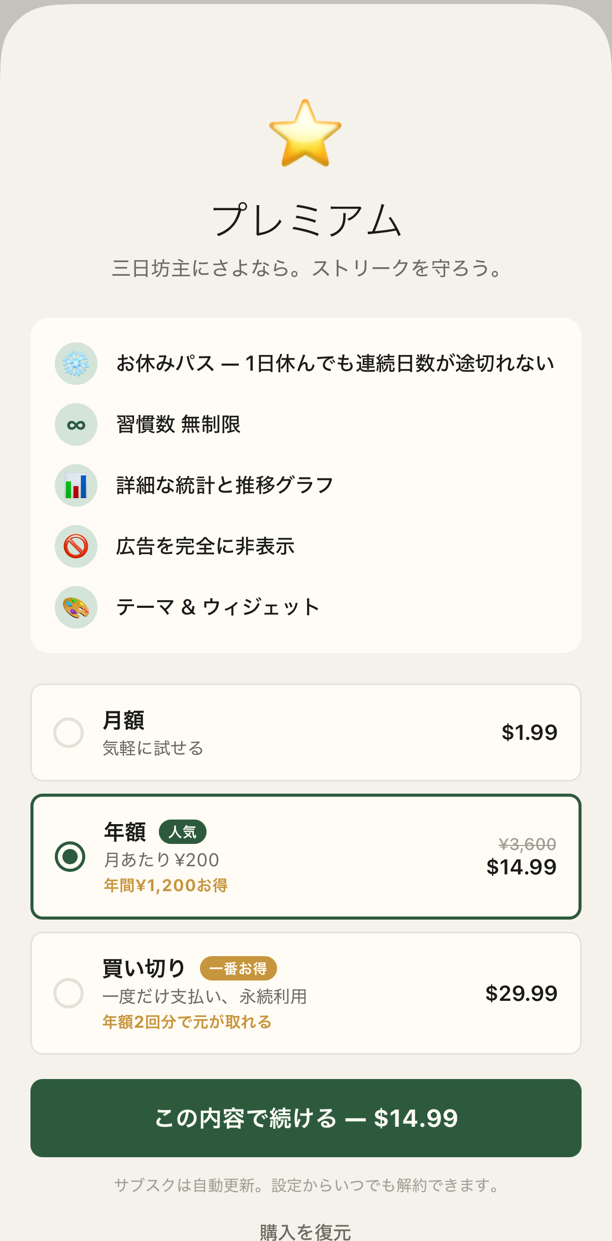Tap the infinity unlimited-habits icon

[76, 424]
